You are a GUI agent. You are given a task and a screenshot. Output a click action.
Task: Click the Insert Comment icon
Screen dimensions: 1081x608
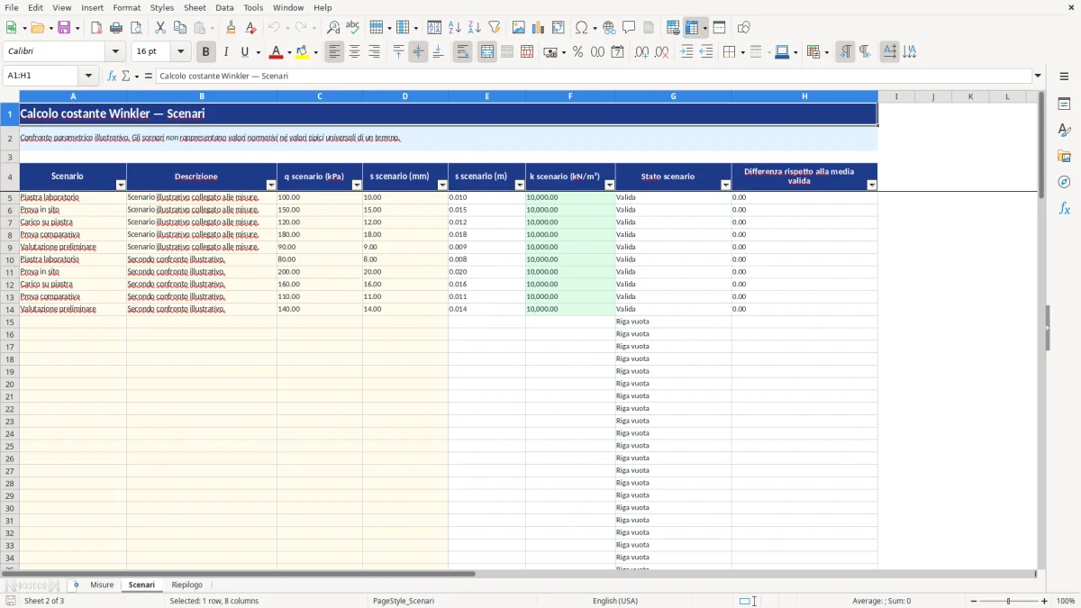630,28
